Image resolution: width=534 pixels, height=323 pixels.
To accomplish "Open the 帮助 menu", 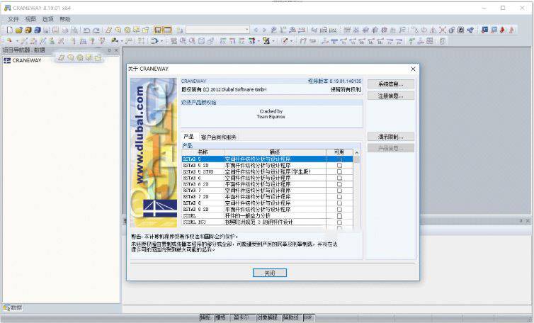I will point(65,19).
